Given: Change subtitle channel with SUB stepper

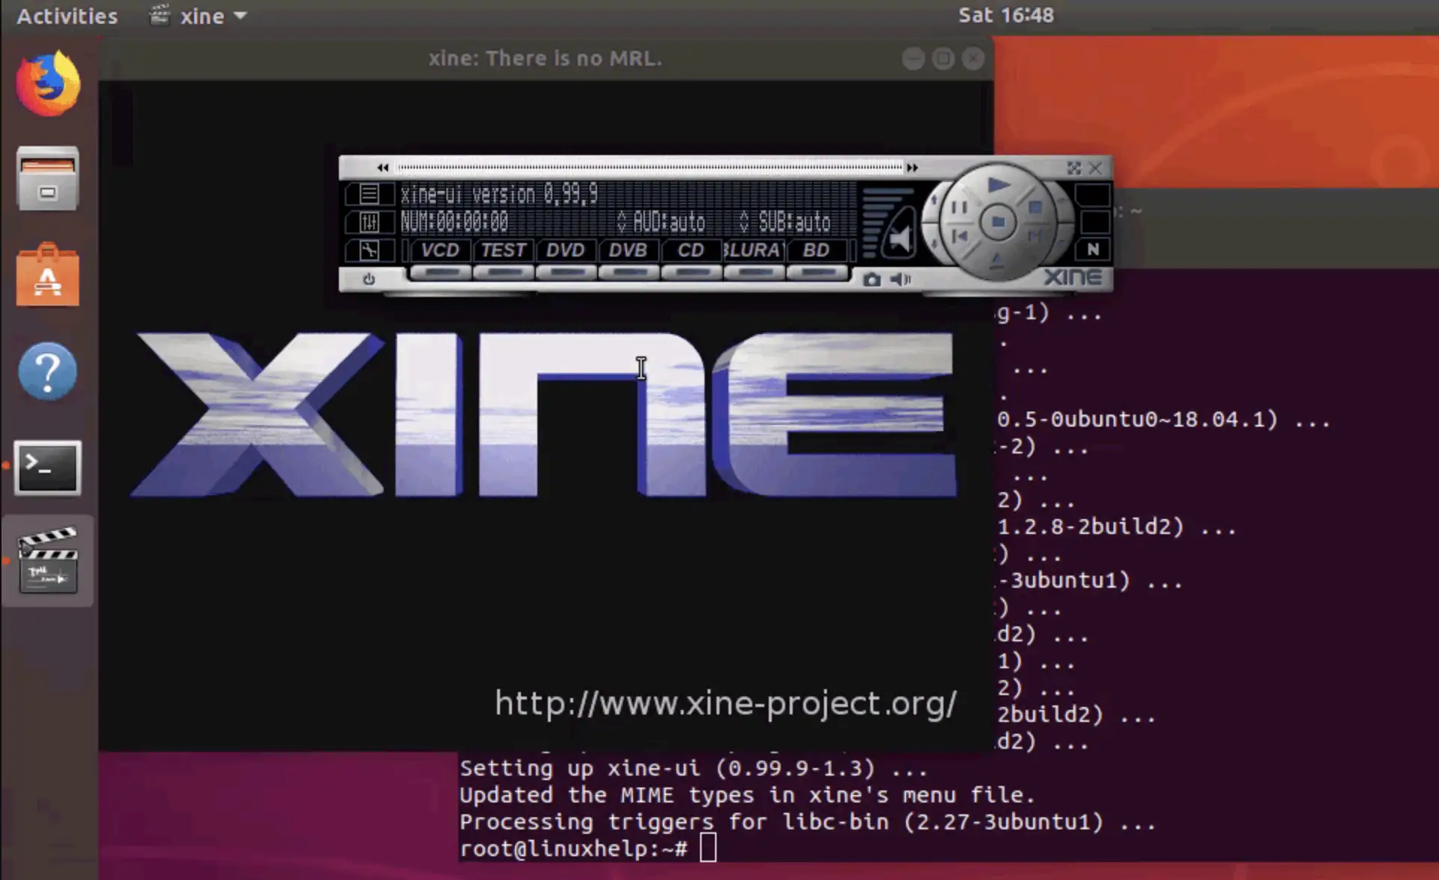Looking at the screenshot, I should pos(744,221).
